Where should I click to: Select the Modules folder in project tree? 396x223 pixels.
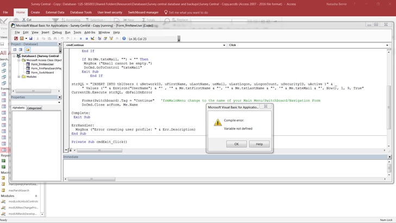click(32, 76)
